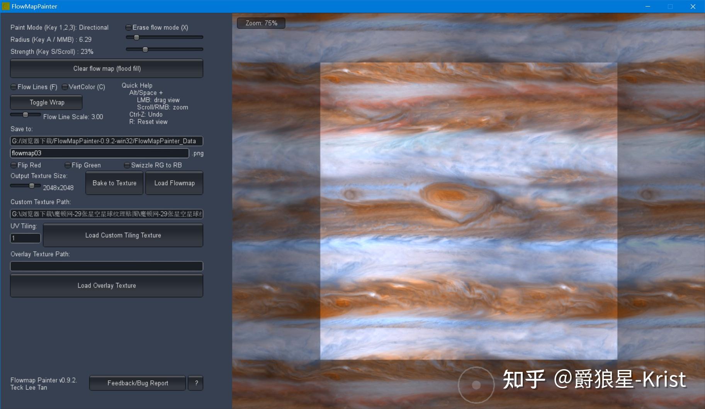Click the FlowMapPainter icon in the title bar
The height and width of the screenshot is (409, 705).
pos(6,6)
